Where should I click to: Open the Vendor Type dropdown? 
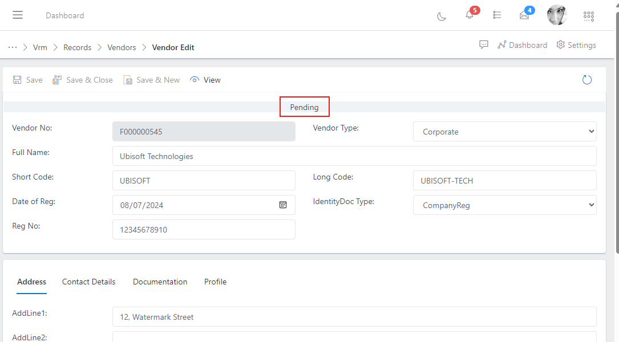click(x=504, y=132)
